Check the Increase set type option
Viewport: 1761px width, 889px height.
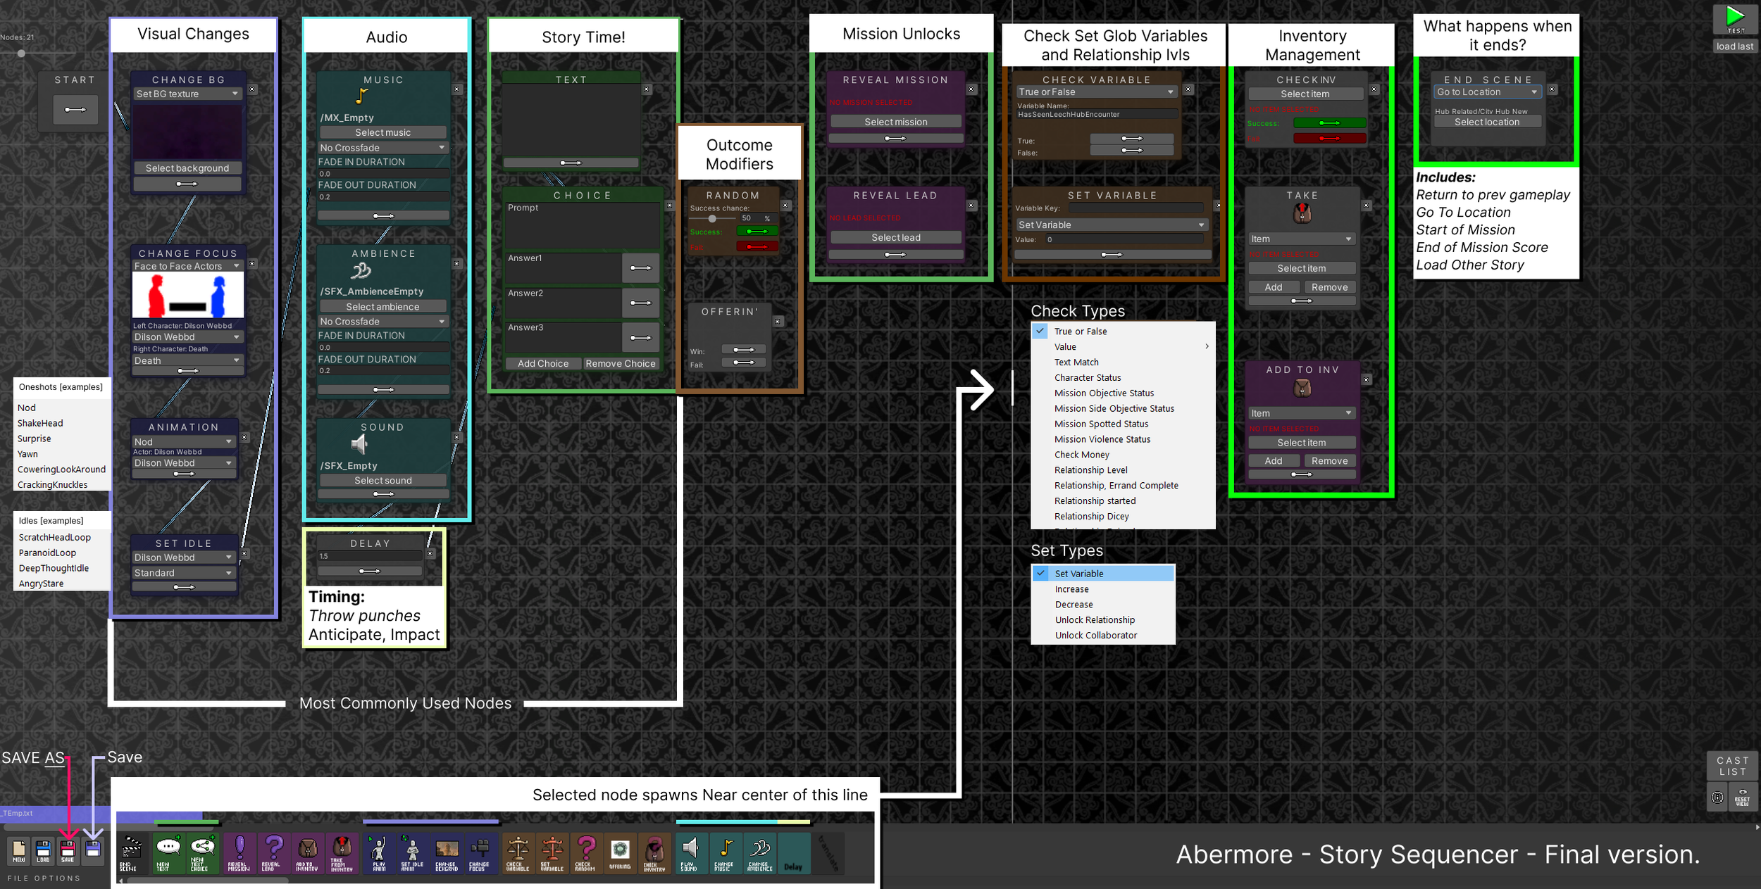click(x=1071, y=589)
